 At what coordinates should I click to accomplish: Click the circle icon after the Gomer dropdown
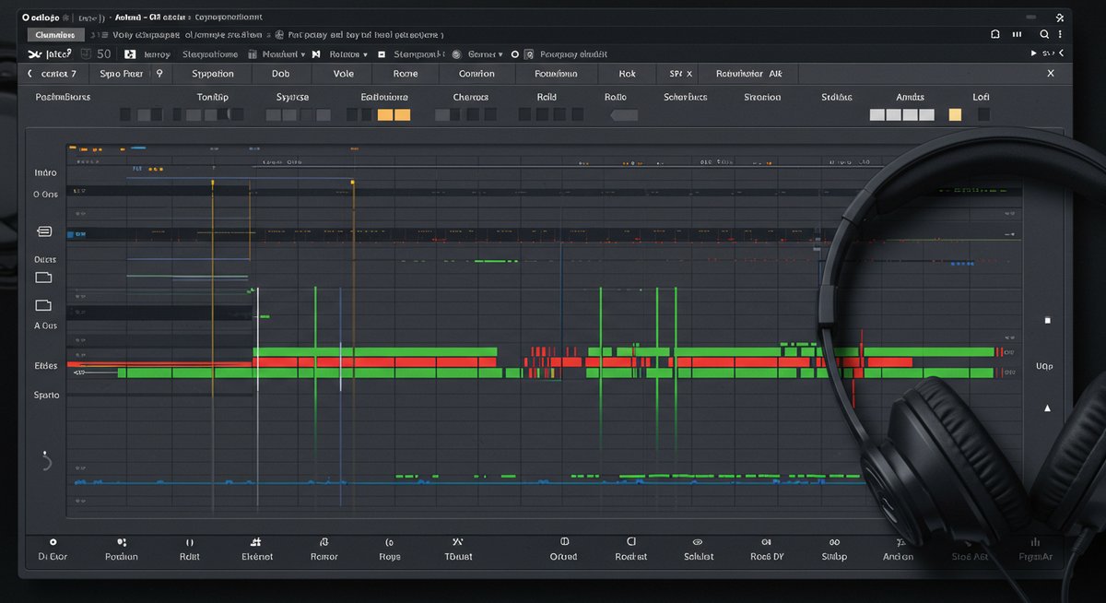pos(515,54)
